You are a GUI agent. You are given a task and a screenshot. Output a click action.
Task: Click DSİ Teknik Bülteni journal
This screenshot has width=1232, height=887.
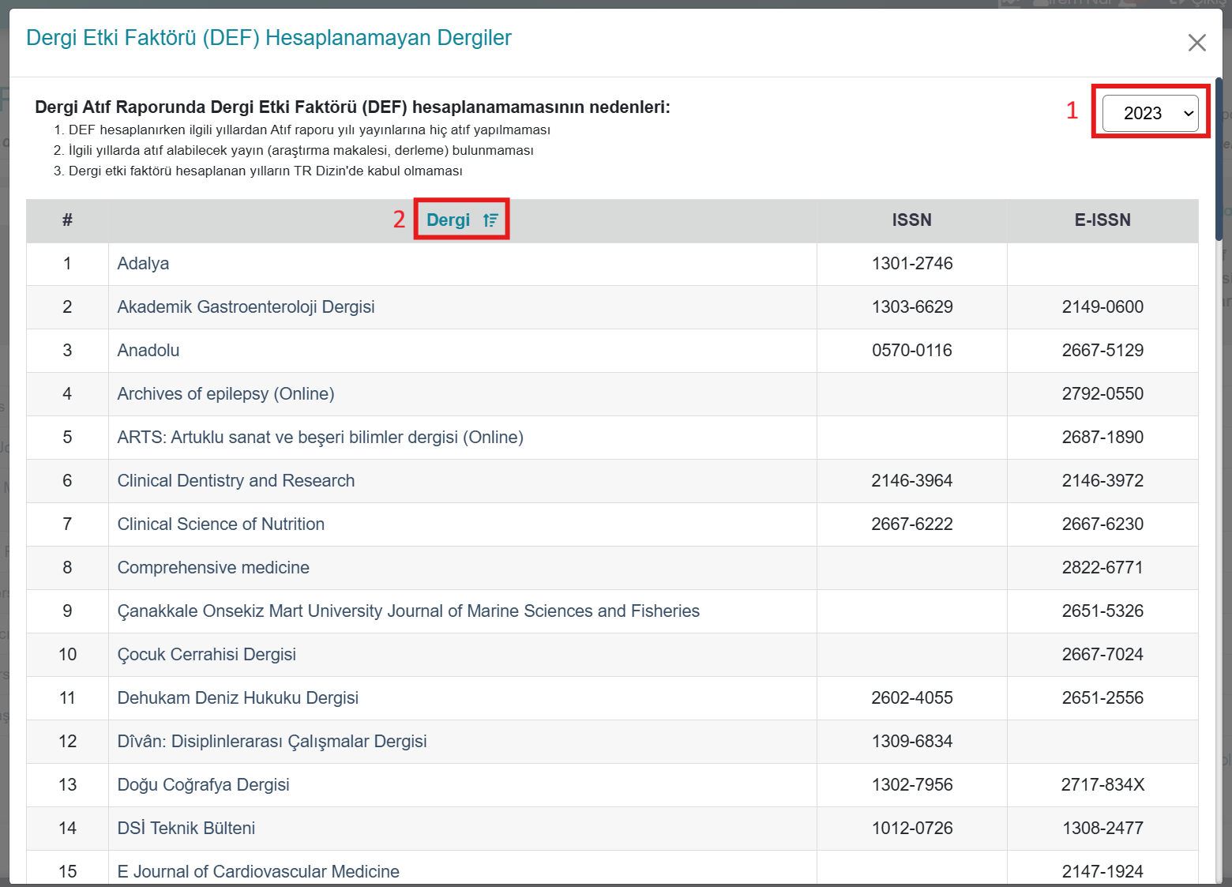coord(186,829)
